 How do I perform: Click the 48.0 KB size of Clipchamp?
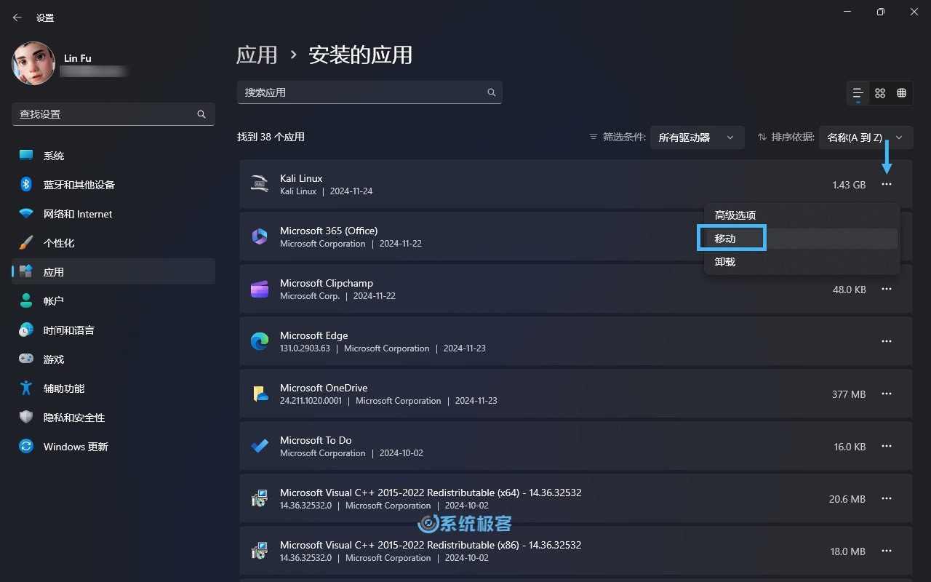(850, 290)
